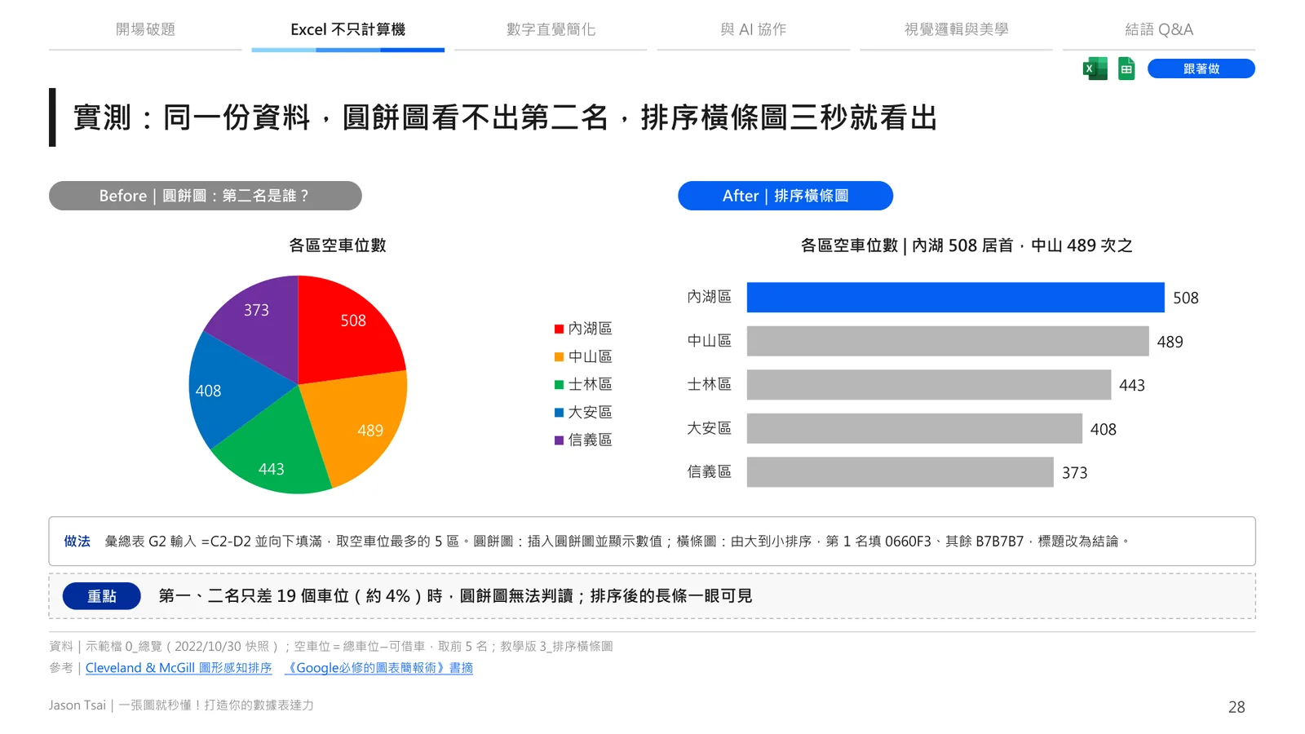This screenshot has height=734, width=1305.
Task: Select the blue 內湖區 bar
Action: coord(956,298)
